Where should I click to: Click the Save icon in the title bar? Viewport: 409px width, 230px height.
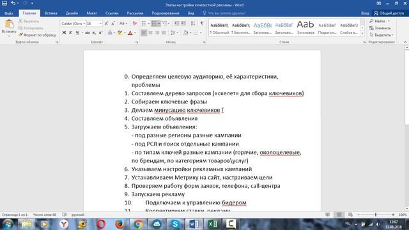pyautogui.click(x=4, y=3)
